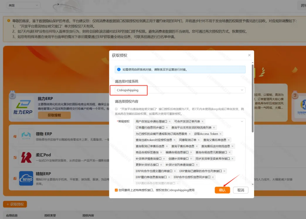Click the 领物 ERP logo icon

[26, 136]
